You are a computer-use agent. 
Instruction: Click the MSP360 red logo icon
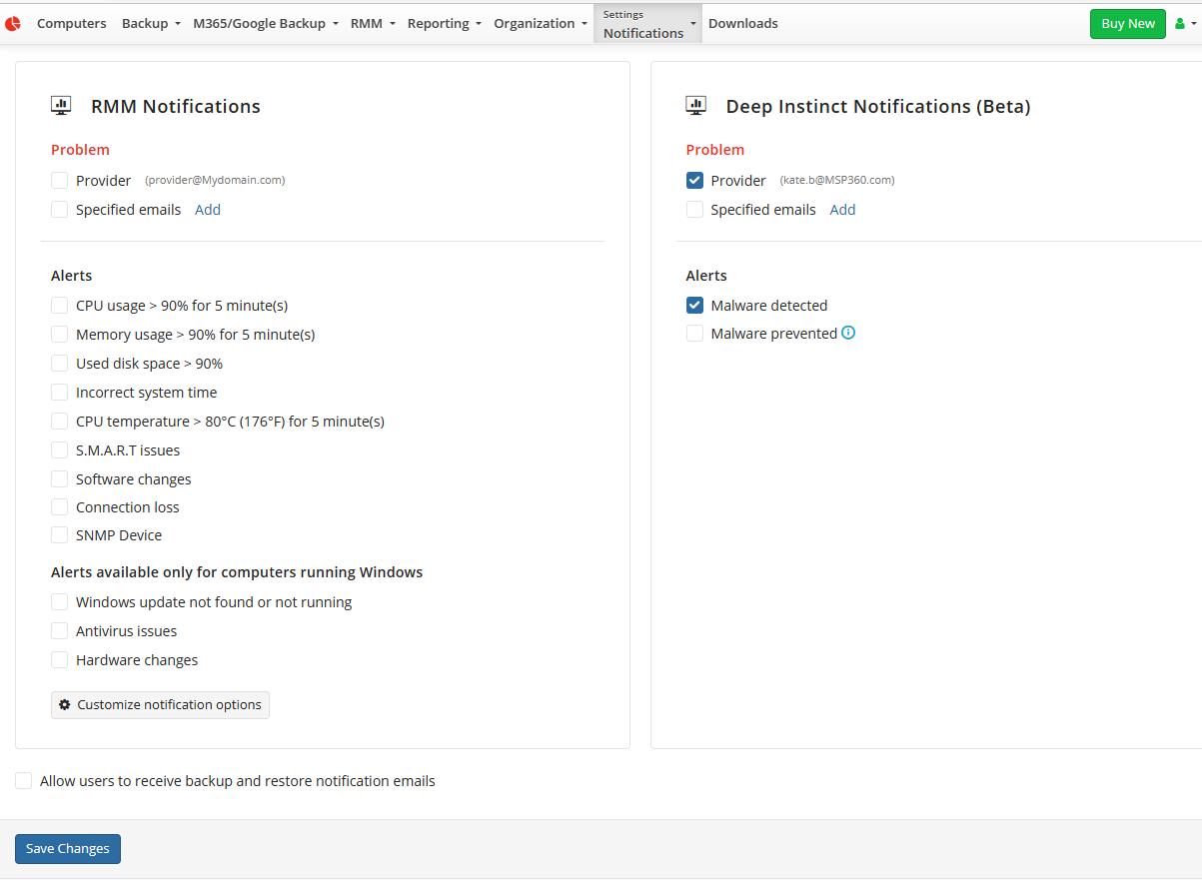tap(13, 23)
